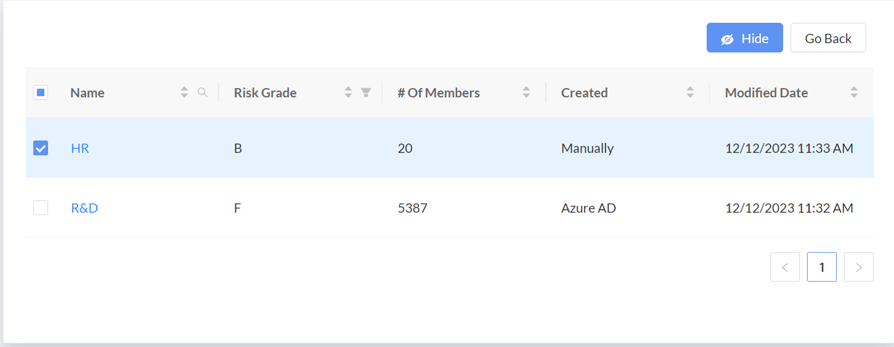Select page 1 in pagination
The height and width of the screenshot is (347, 894).
[x=822, y=267]
